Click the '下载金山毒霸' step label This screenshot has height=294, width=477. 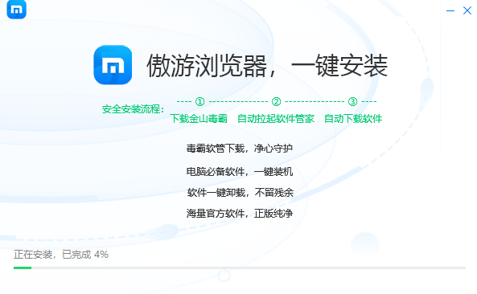click(x=199, y=118)
